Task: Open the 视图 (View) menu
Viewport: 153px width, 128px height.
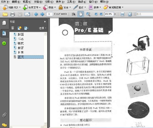Action: (27, 2)
